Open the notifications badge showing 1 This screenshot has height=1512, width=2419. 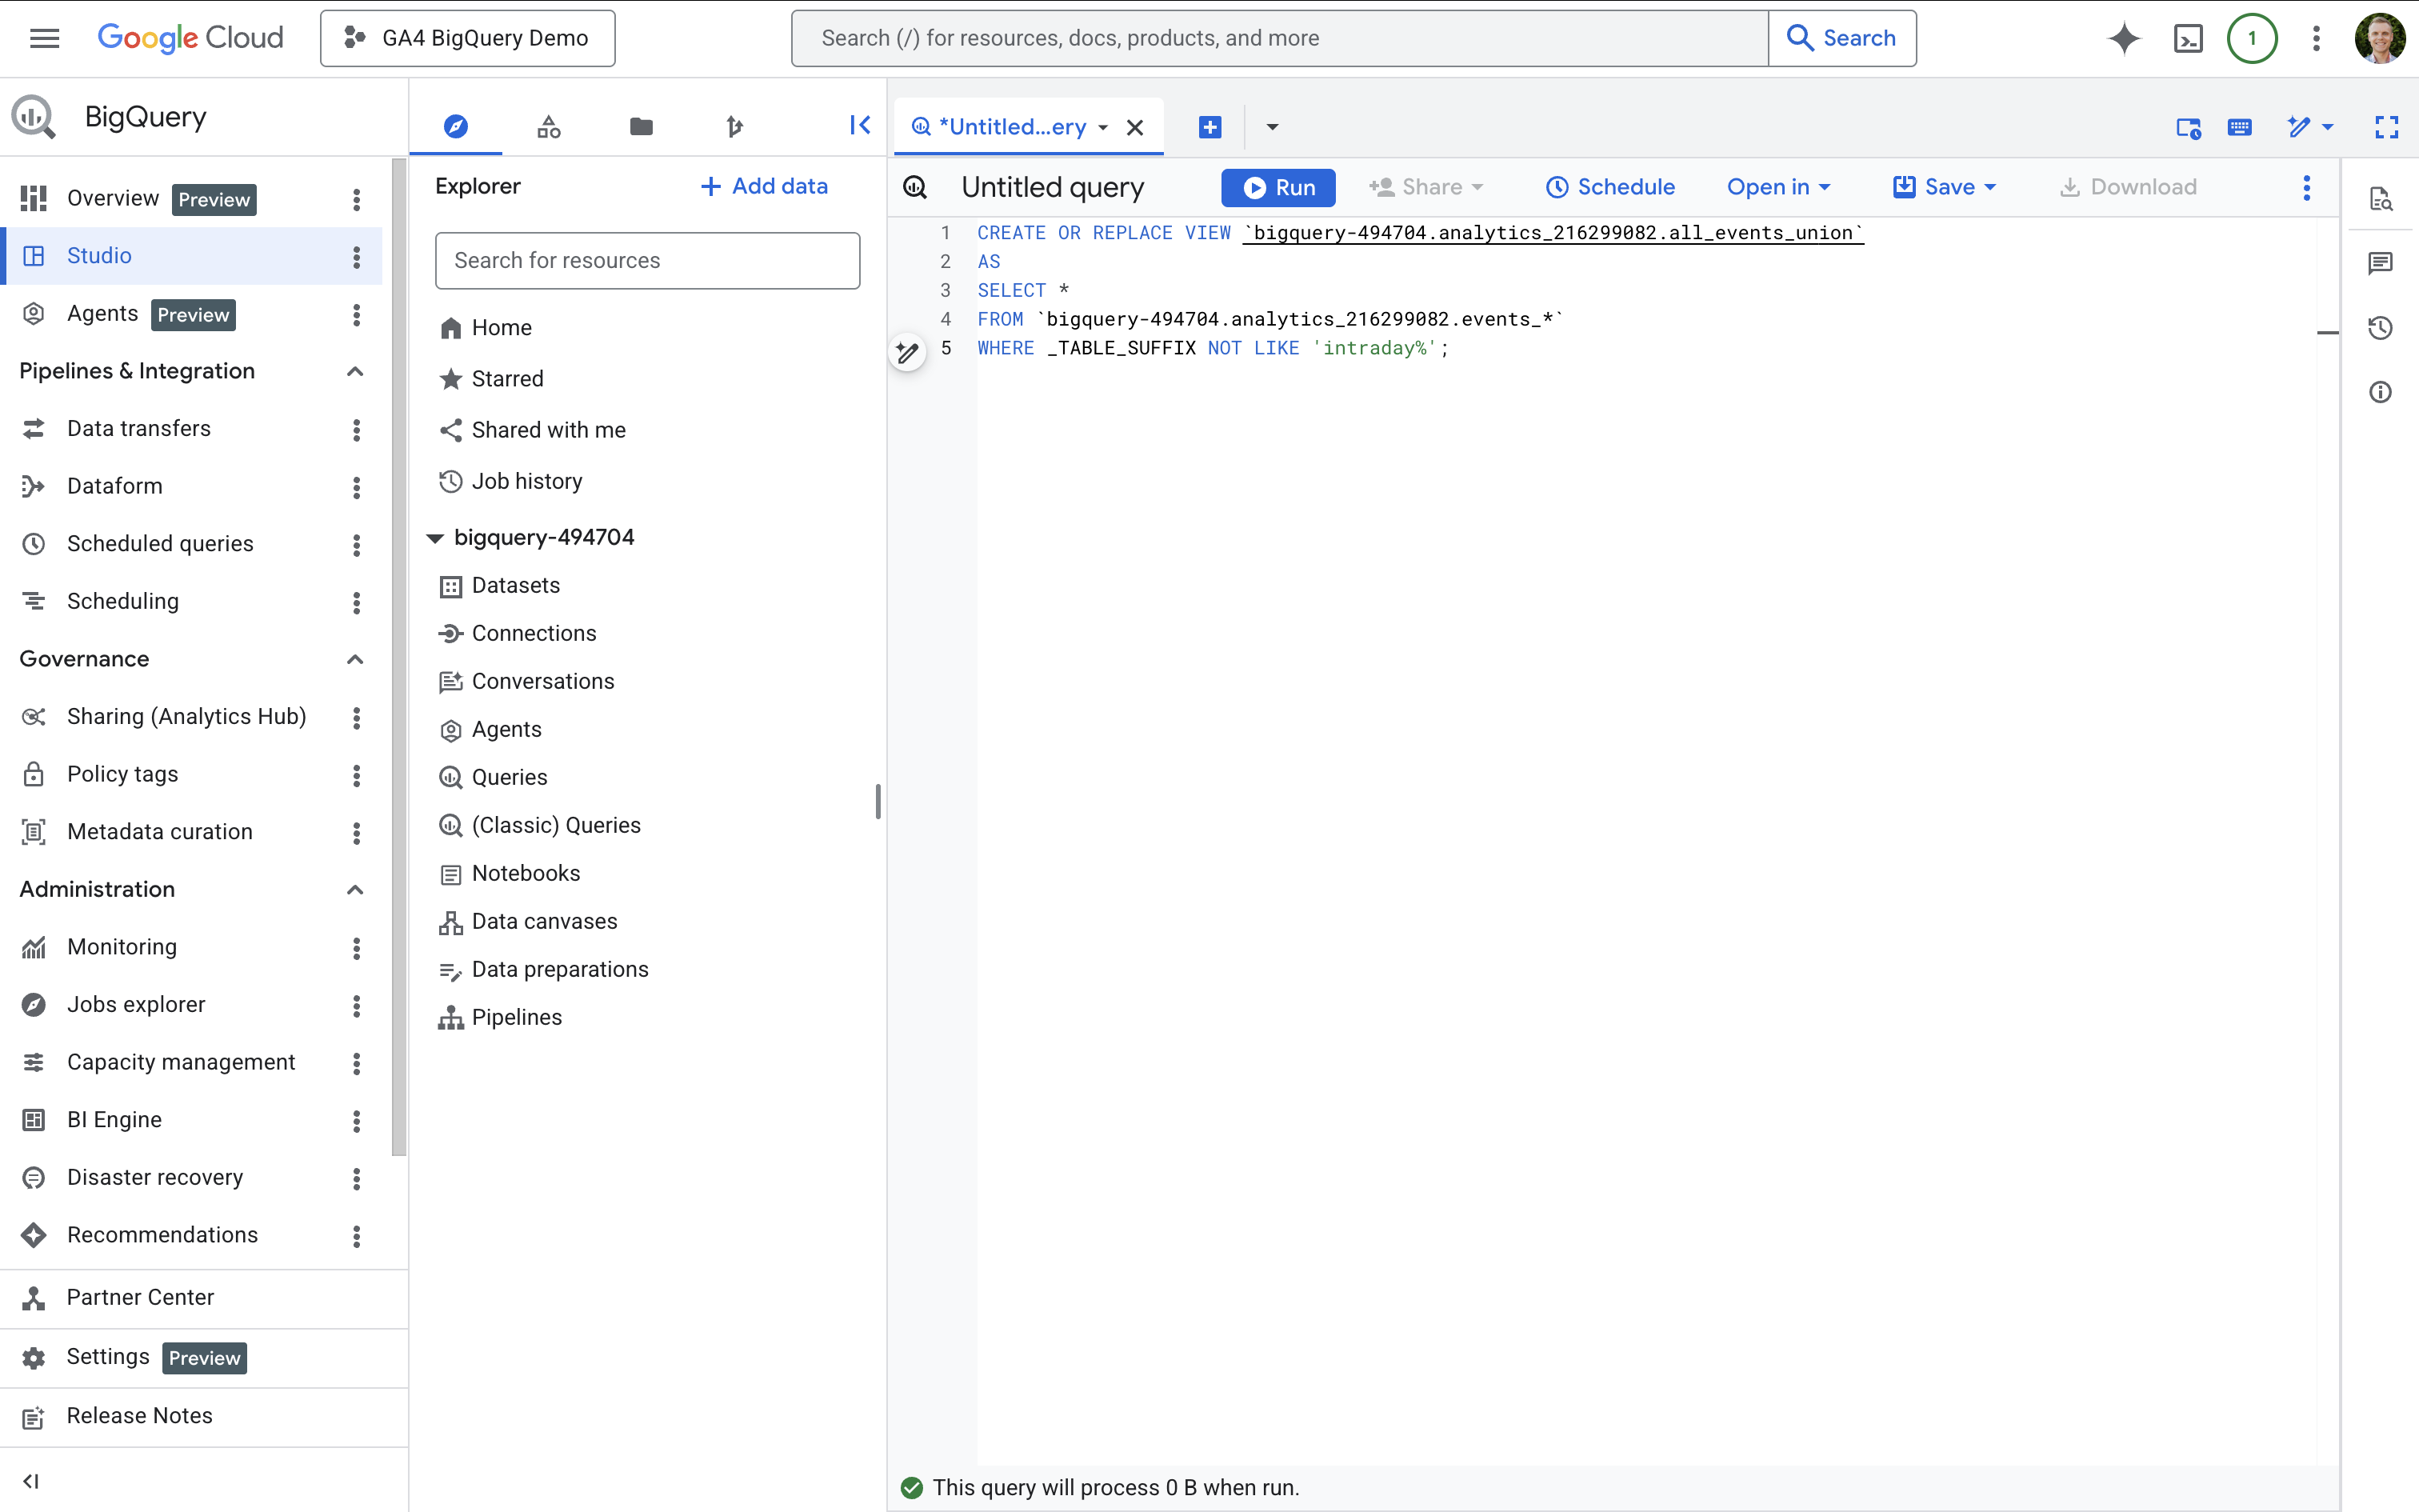[2252, 38]
